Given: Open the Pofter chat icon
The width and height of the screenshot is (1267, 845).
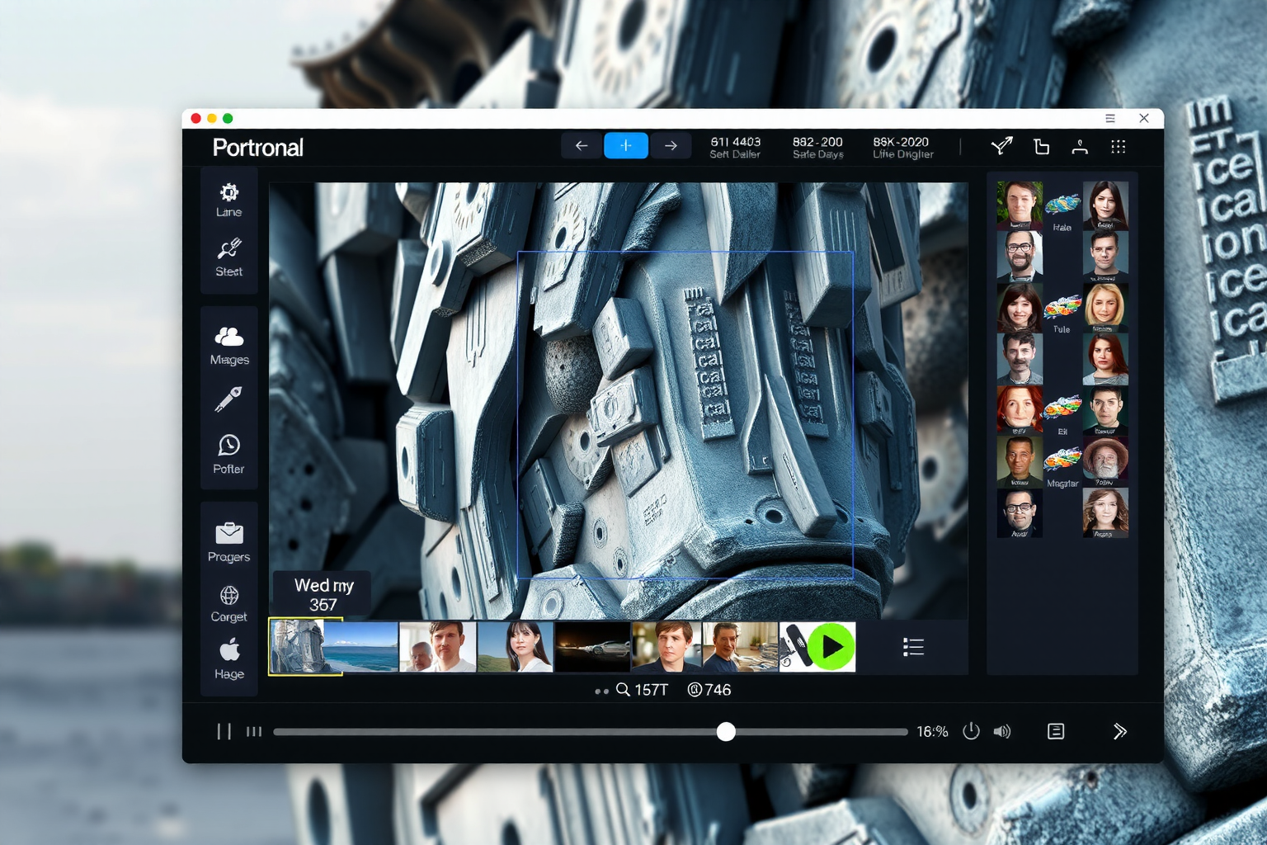Looking at the screenshot, I should coord(228,446).
